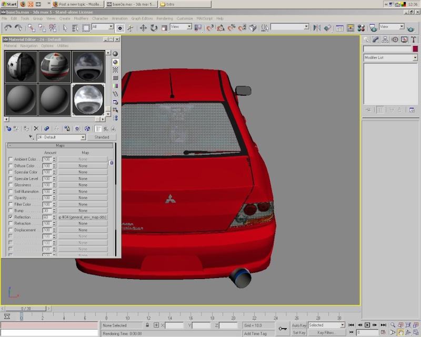Choose the Select and Move tool
This screenshot has width=421, height=337.
pyautogui.click(x=143, y=28)
